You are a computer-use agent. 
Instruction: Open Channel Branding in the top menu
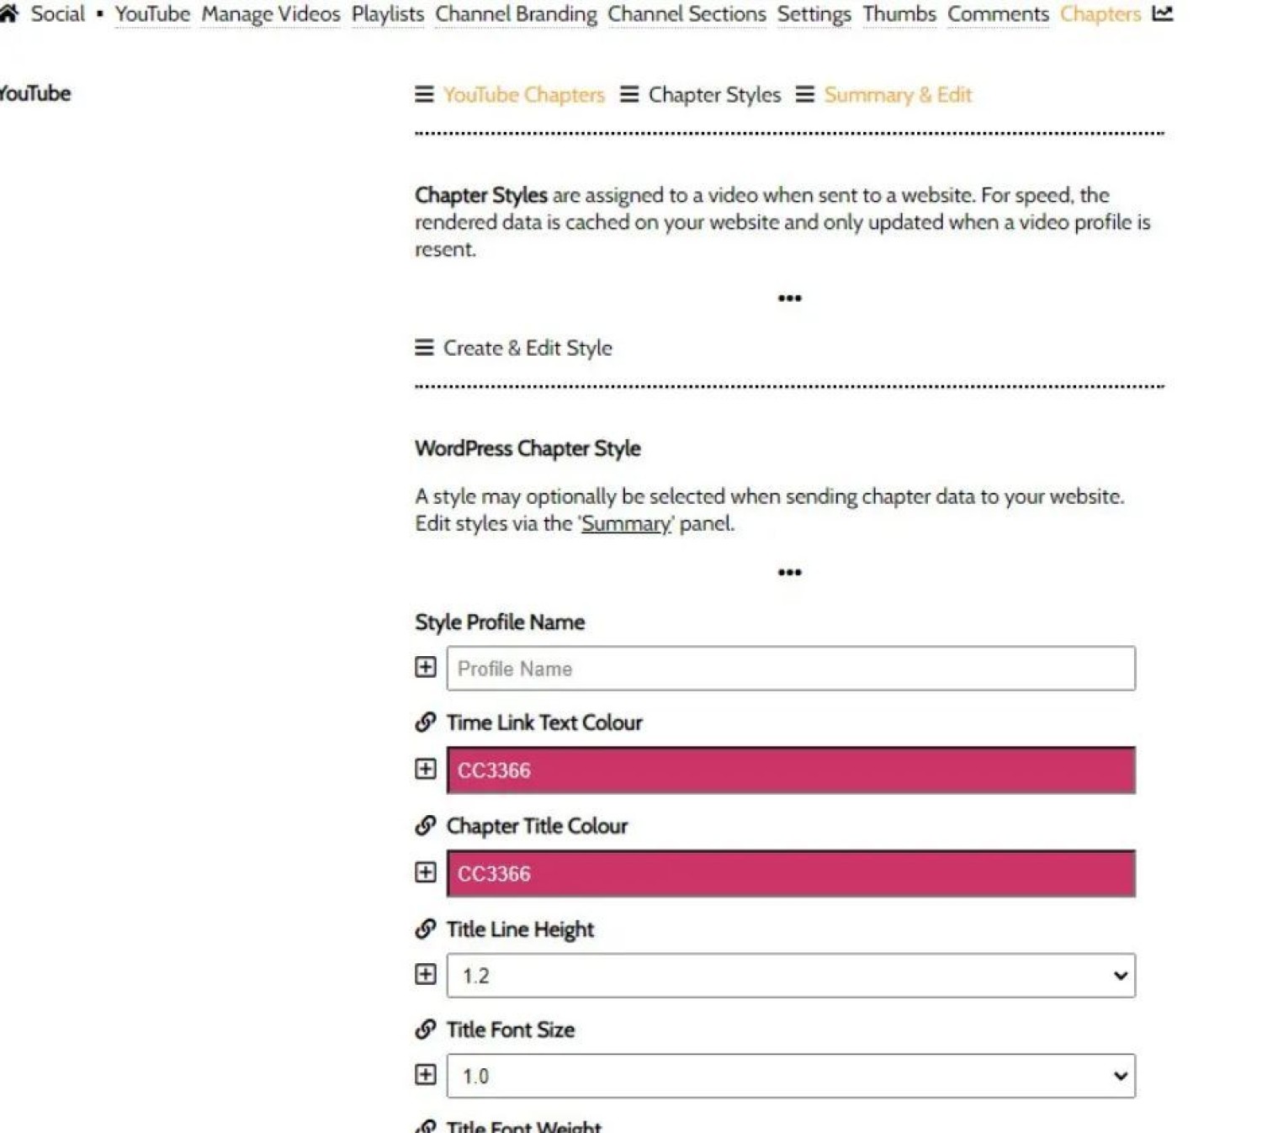516,14
